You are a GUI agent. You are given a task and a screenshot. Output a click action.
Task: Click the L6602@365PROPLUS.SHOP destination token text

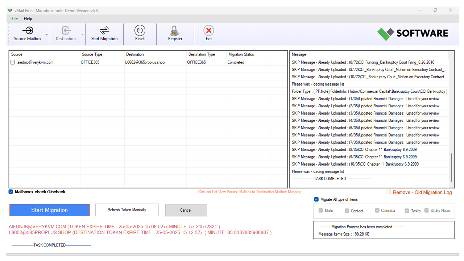140,232
